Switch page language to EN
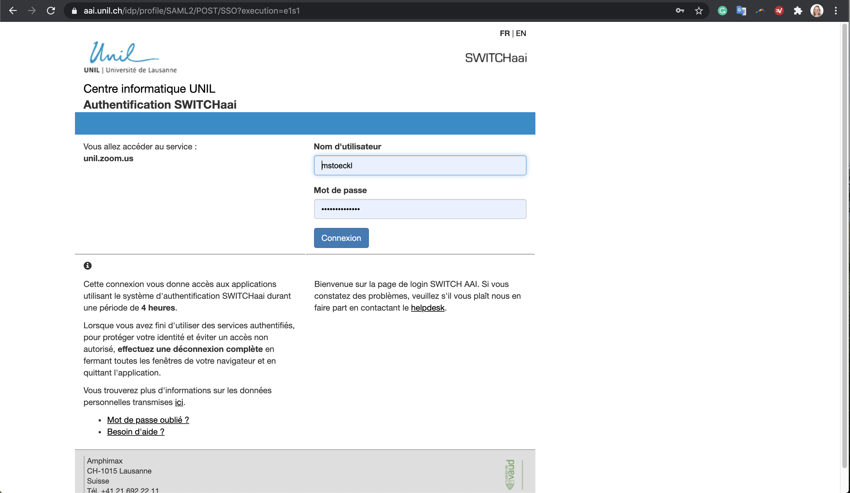The image size is (850, 493). (521, 33)
